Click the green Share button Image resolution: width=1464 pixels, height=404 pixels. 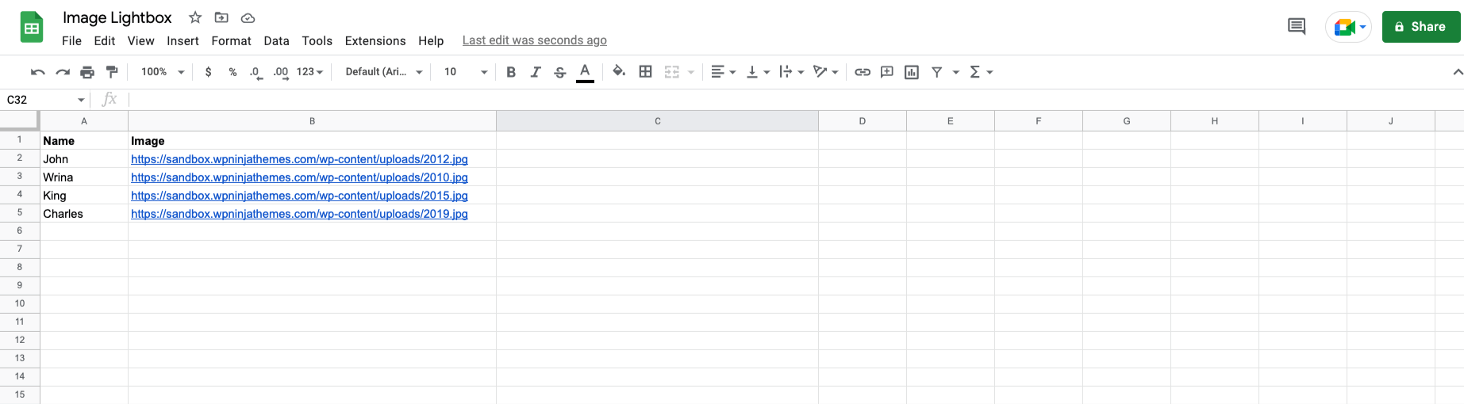point(1420,27)
